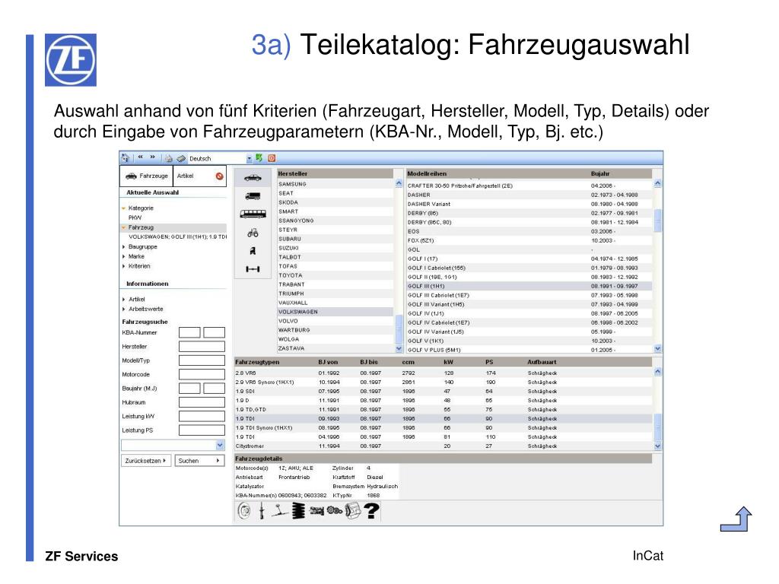Click the red power icon in toolbar
The image size is (779, 584).
point(272,158)
